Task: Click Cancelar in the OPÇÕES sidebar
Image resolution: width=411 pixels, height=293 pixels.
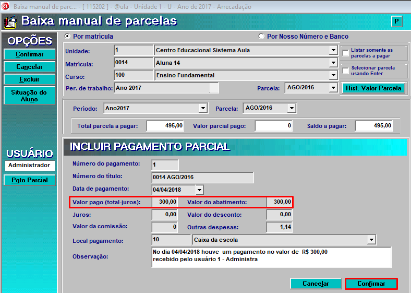Action: (29, 67)
